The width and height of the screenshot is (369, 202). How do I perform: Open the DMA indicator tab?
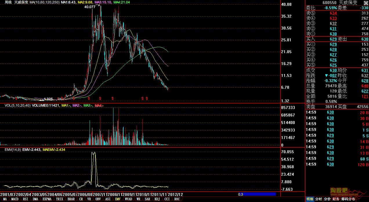click(35, 199)
